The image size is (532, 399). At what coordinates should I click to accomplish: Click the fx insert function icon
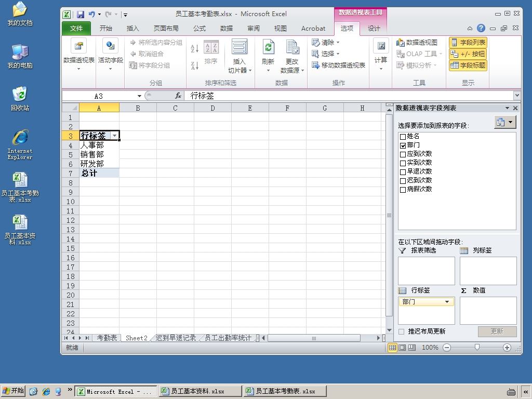(x=178, y=96)
